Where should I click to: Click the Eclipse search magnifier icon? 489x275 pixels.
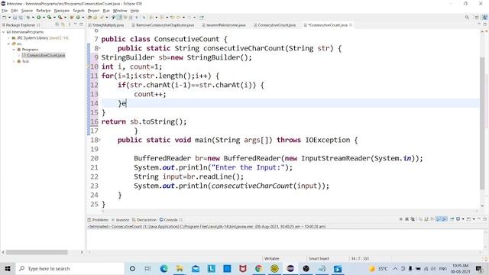(x=467, y=18)
